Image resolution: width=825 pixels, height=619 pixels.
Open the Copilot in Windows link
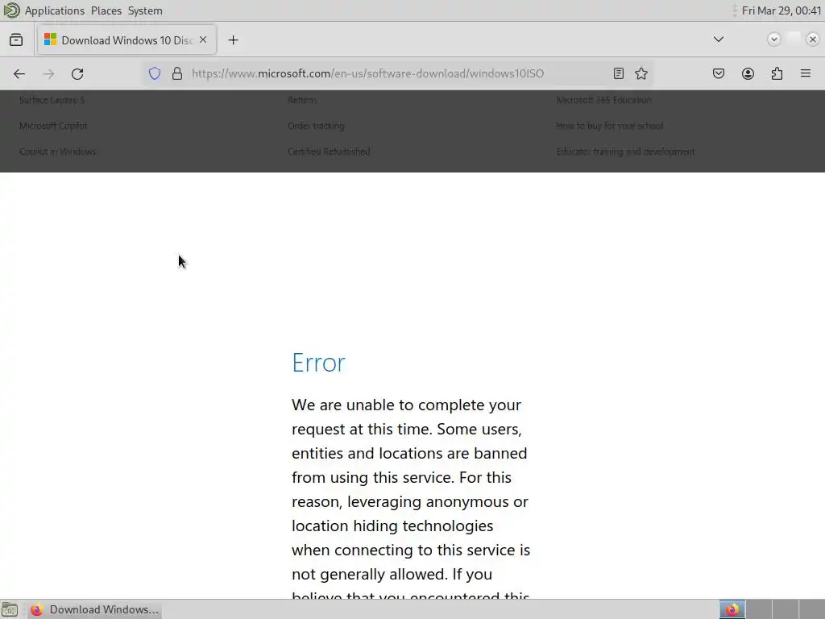[57, 152]
